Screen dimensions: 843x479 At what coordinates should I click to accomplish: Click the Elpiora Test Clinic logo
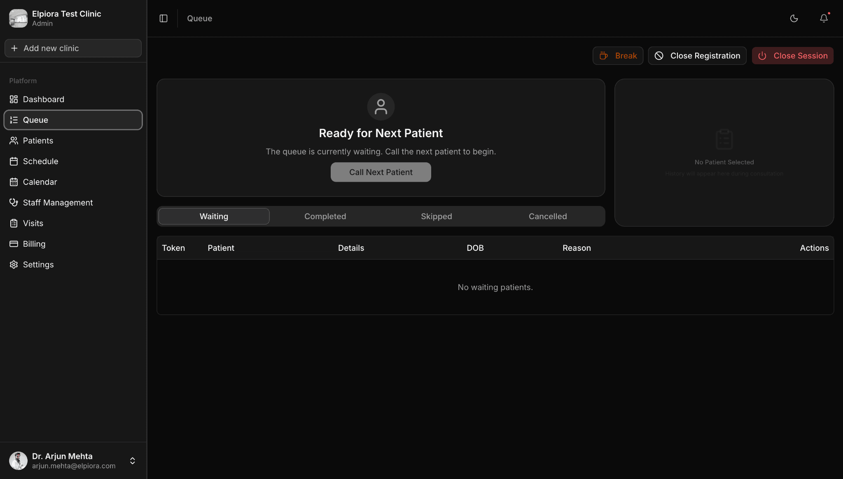pos(18,19)
